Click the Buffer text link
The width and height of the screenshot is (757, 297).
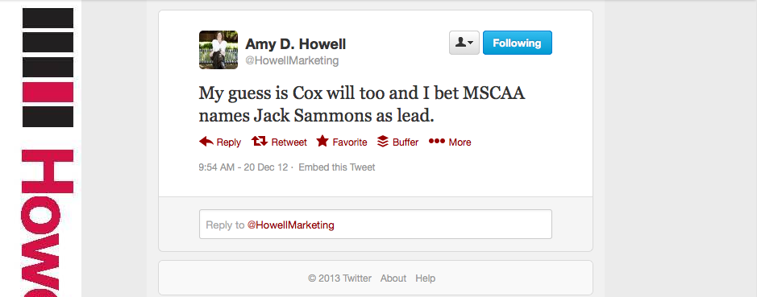pyautogui.click(x=406, y=142)
